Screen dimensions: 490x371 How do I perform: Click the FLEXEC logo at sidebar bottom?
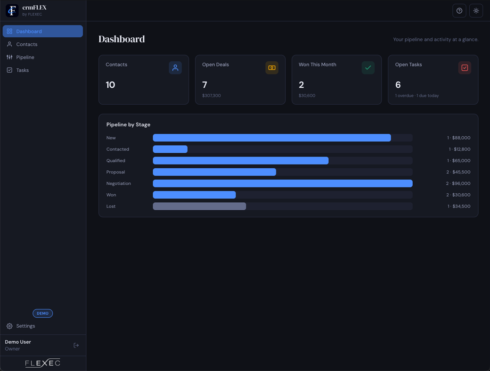pyautogui.click(x=43, y=363)
